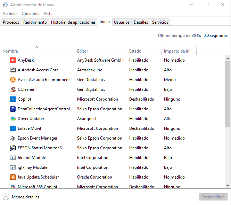This screenshot has width=231, height=205.
Task: Select the AnyDesk row name
Action: (26, 60)
